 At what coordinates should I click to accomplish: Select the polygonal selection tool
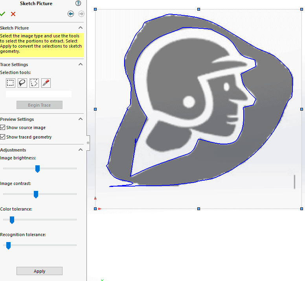click(x=34, y=83)
